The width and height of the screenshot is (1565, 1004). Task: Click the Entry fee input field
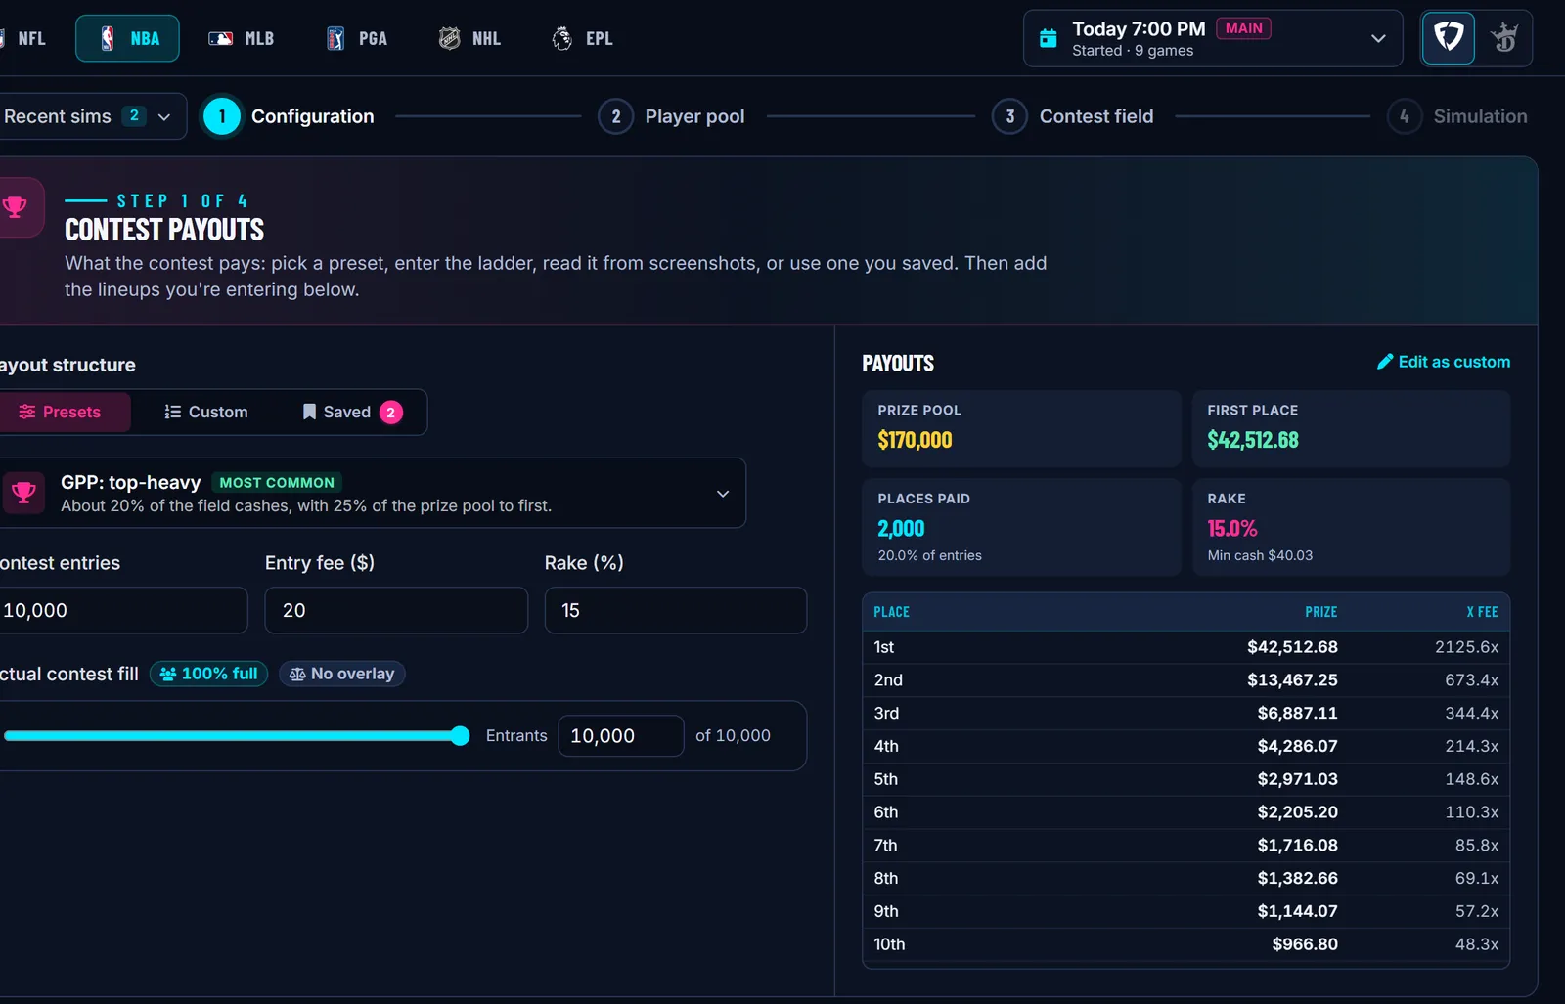396,610
